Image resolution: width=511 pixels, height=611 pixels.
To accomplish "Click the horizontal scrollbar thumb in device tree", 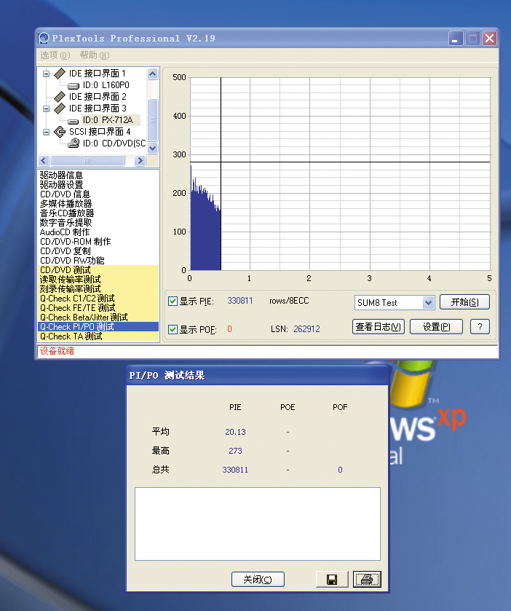I will tap(87, 160).
